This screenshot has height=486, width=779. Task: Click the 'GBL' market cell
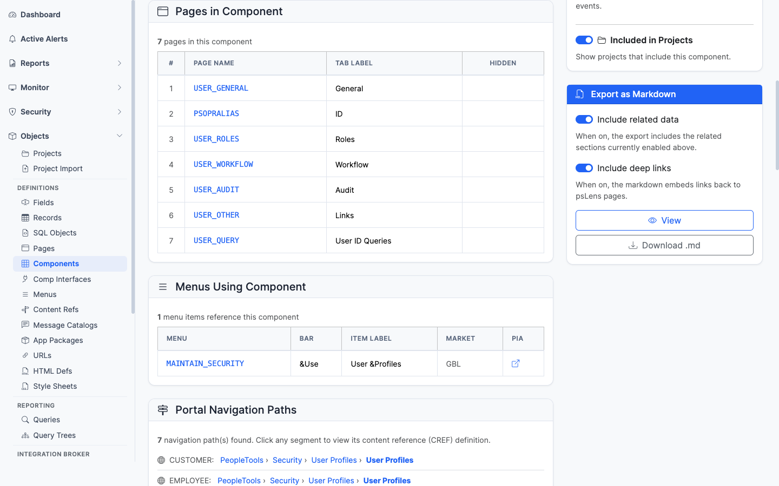[x=470, y=364]
